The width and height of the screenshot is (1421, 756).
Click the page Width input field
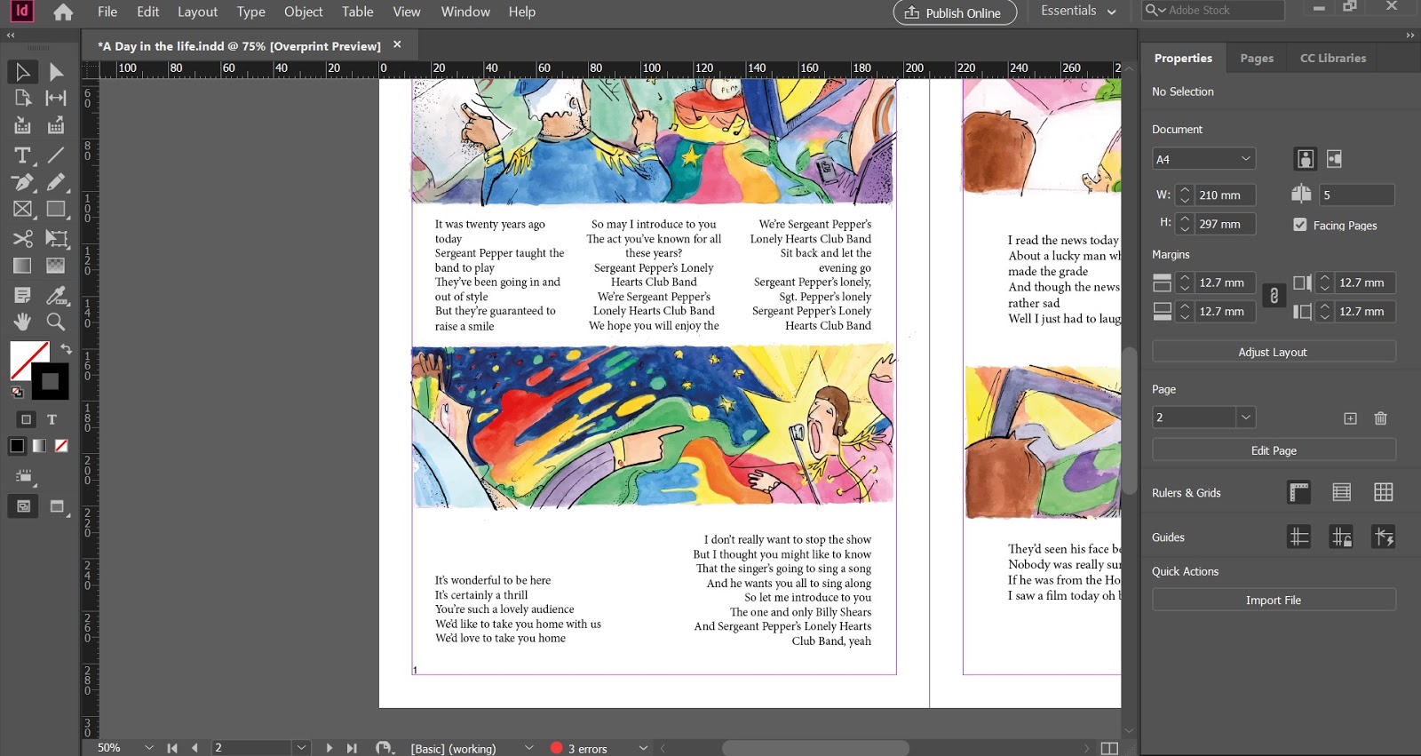point(1226,195)
